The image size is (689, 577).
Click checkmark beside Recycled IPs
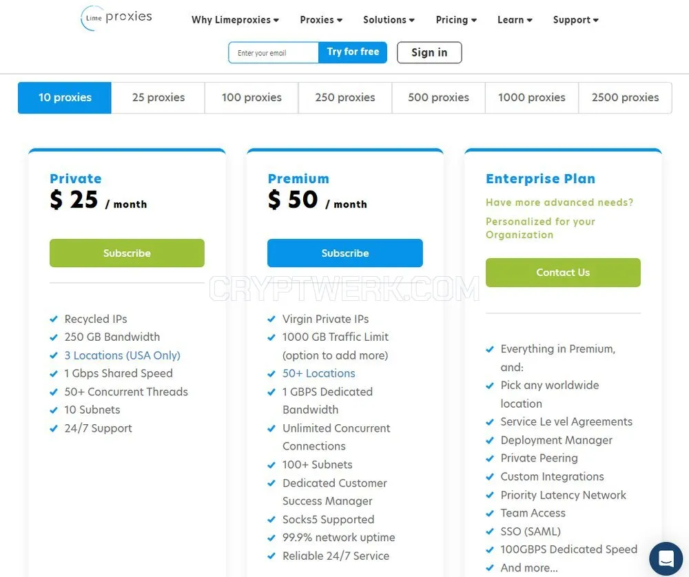coord(54,319)
